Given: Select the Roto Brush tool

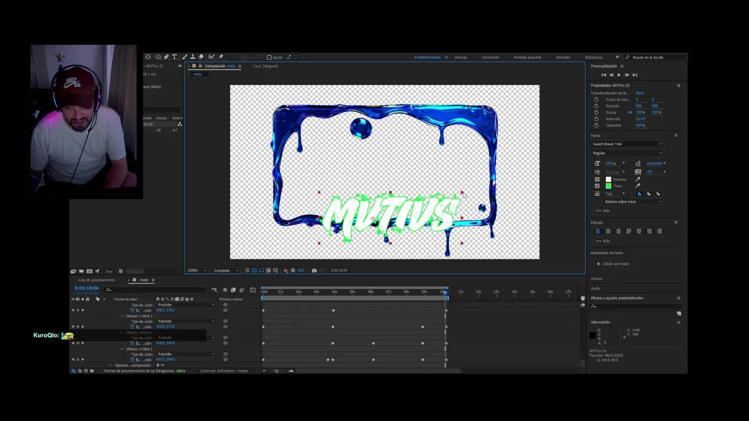Looking at the screenshot, I should 211,57.
